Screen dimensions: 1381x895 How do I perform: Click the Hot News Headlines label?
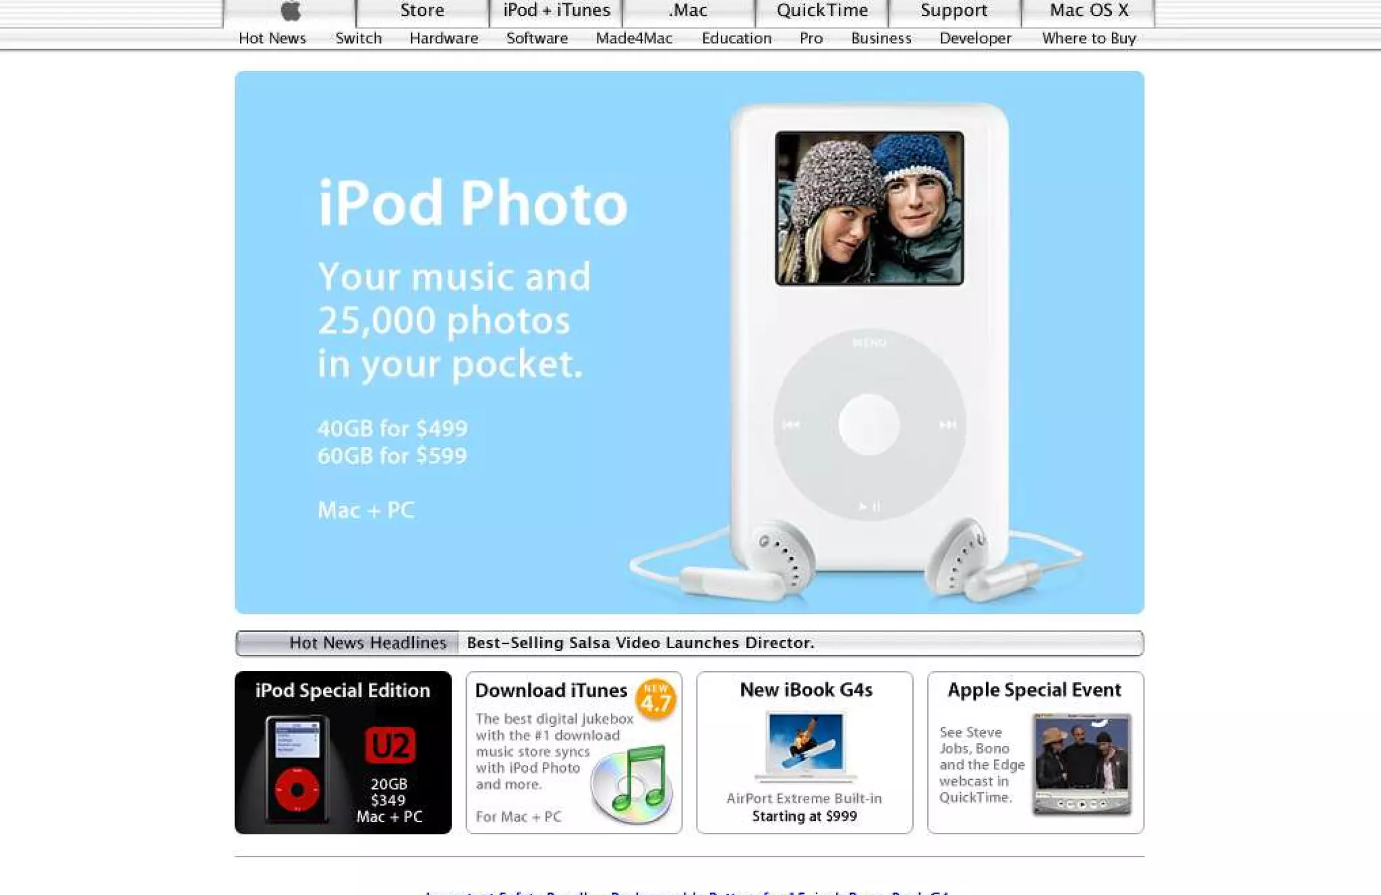[x=368, y=643]
